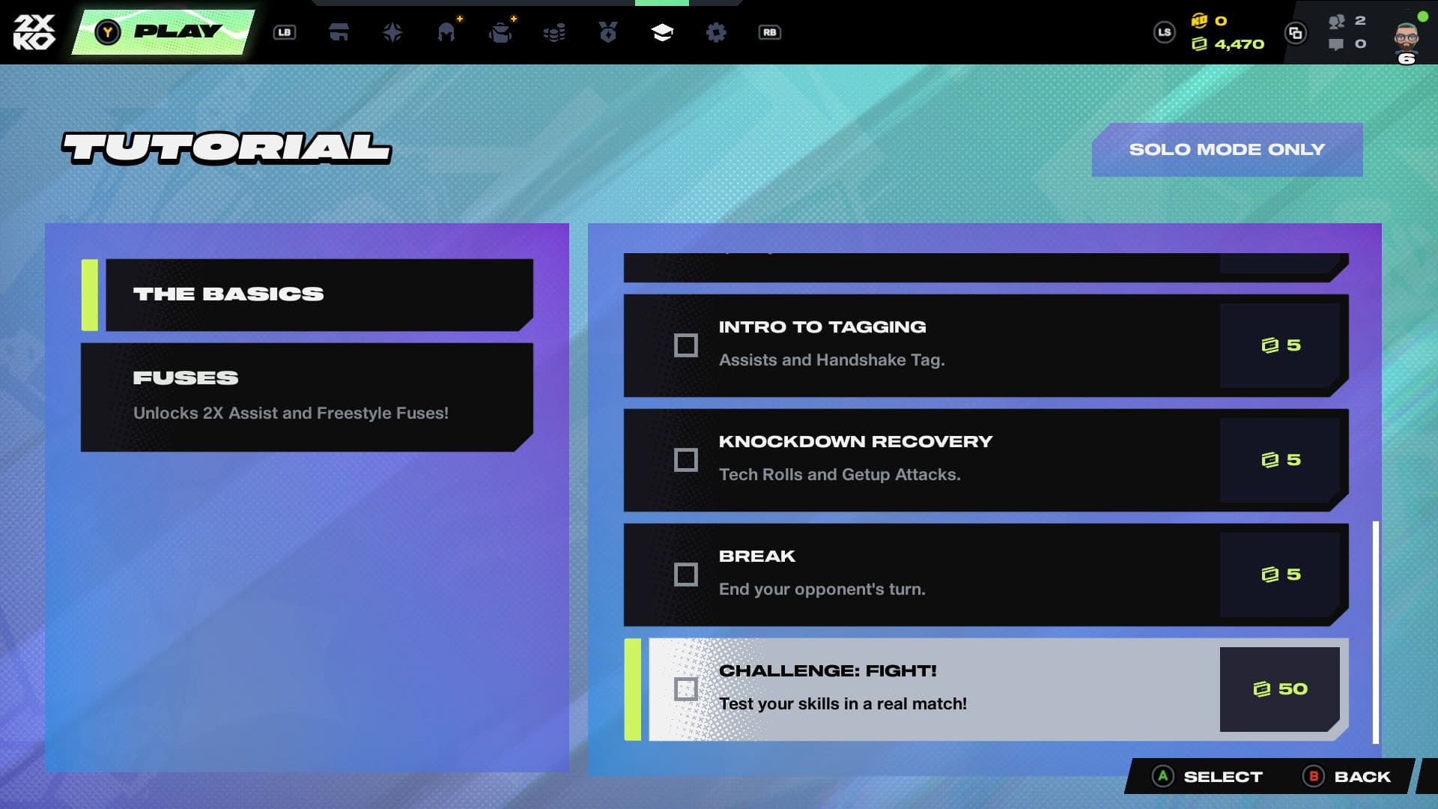Open the medal icon in navigation
The width and height of the screenshot is (1438, 809).
(608, 32)
